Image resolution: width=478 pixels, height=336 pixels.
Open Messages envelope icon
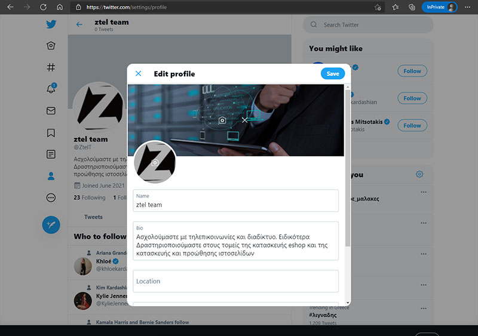[51, 111]
